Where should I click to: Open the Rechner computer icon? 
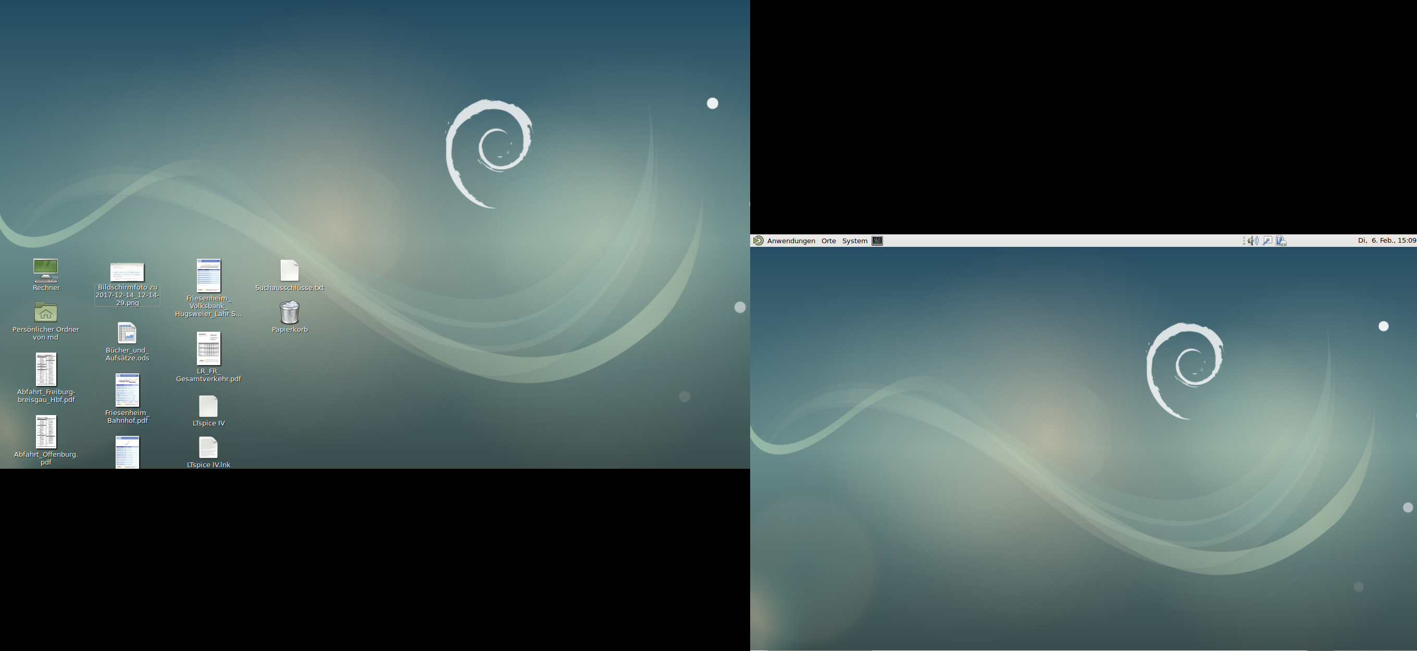pyautogui.click(x=46, y=270)
